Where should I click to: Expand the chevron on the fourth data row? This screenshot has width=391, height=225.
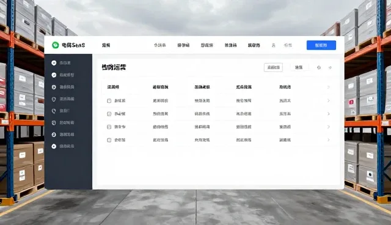(x=329, y=140)
